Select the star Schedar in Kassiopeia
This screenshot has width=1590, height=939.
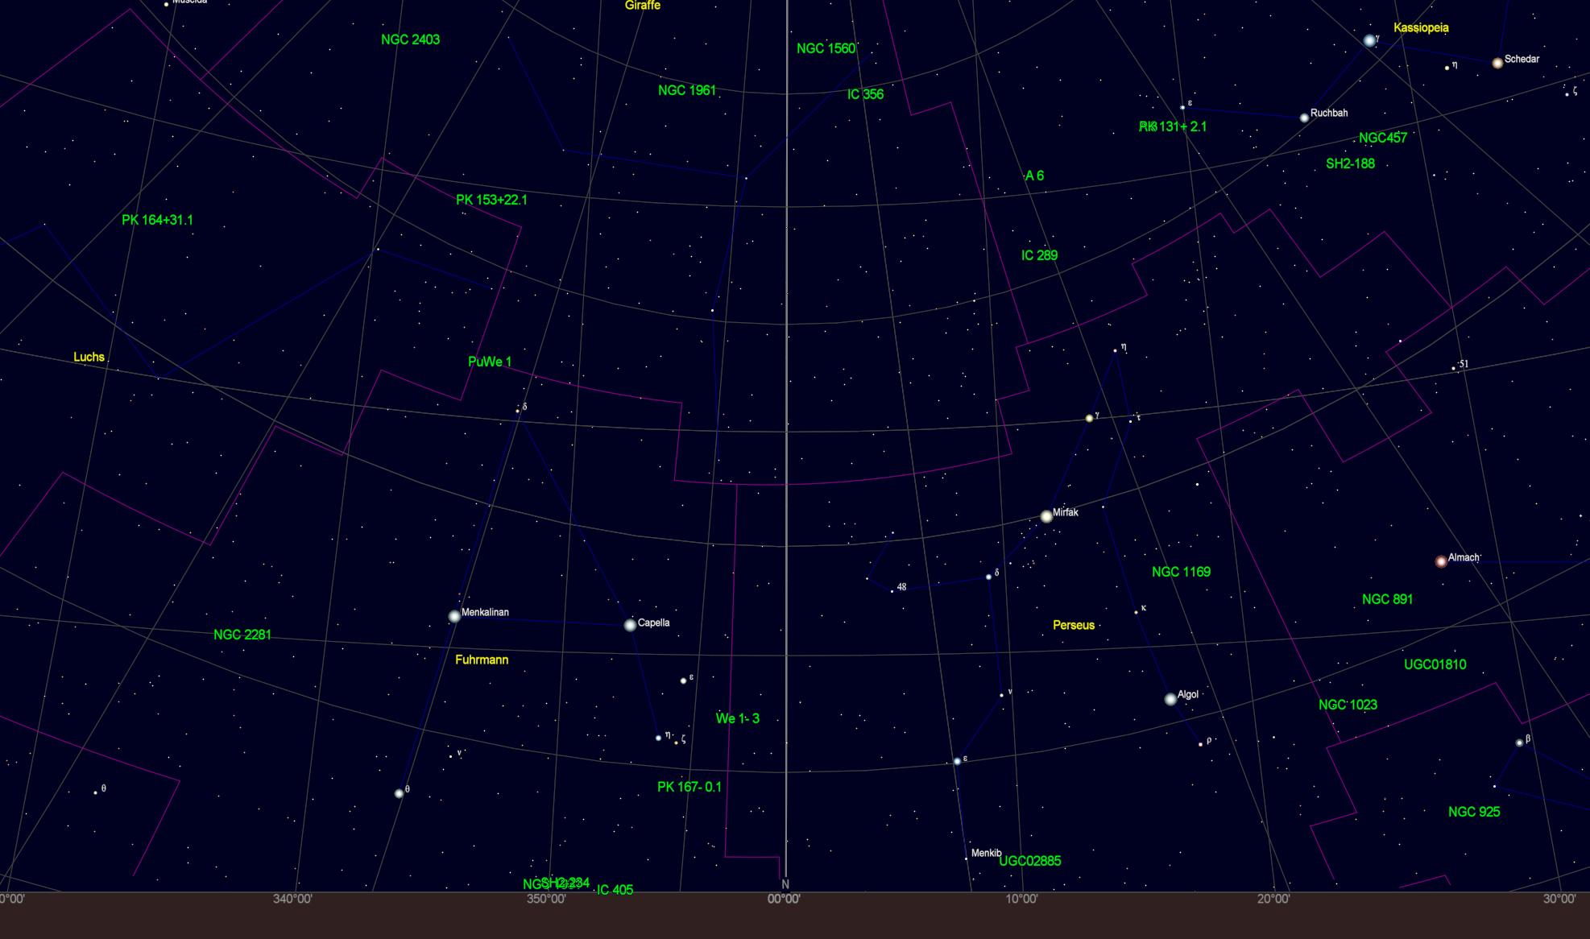(1497, 63)
